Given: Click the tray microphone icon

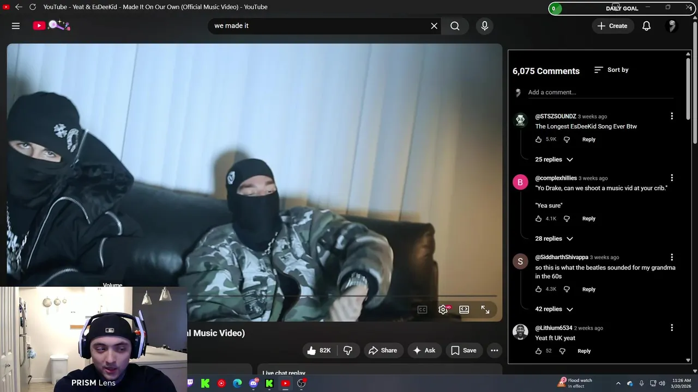Looking at the screenshot, I should pyautogui.click(x=641, y=383).
